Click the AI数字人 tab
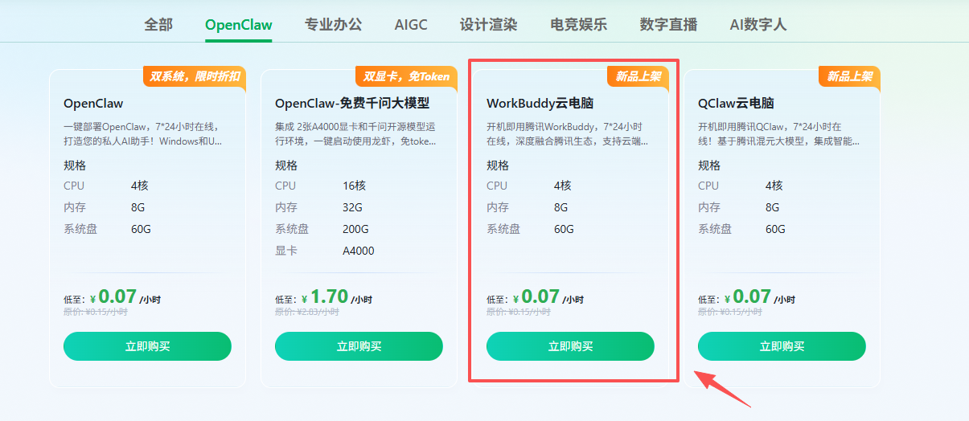The height and width of the screenshot is (421, 969). (x=758, y=24)
